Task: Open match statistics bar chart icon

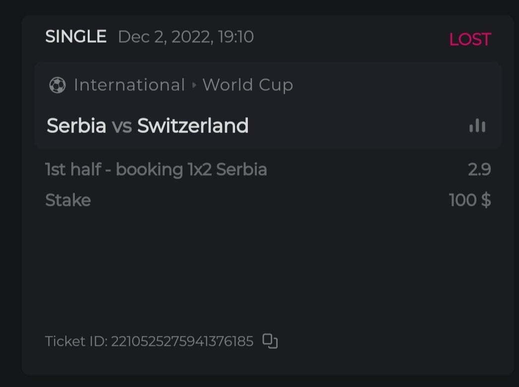Action: (477, 126)
